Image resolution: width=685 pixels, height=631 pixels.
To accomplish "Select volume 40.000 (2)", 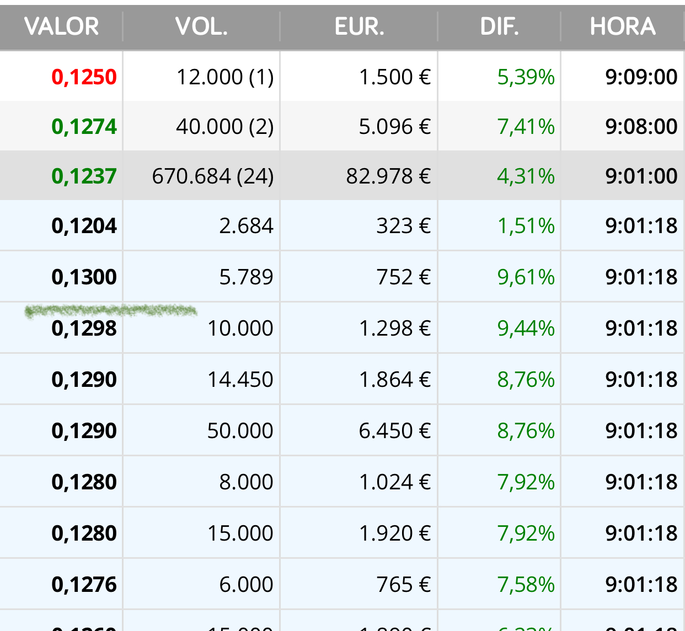I will (x=225, y=127).
